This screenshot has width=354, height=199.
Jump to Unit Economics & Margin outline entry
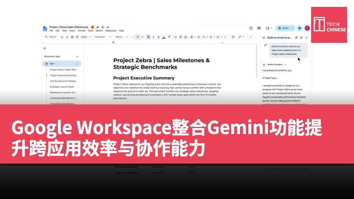(x=64, y=81)
